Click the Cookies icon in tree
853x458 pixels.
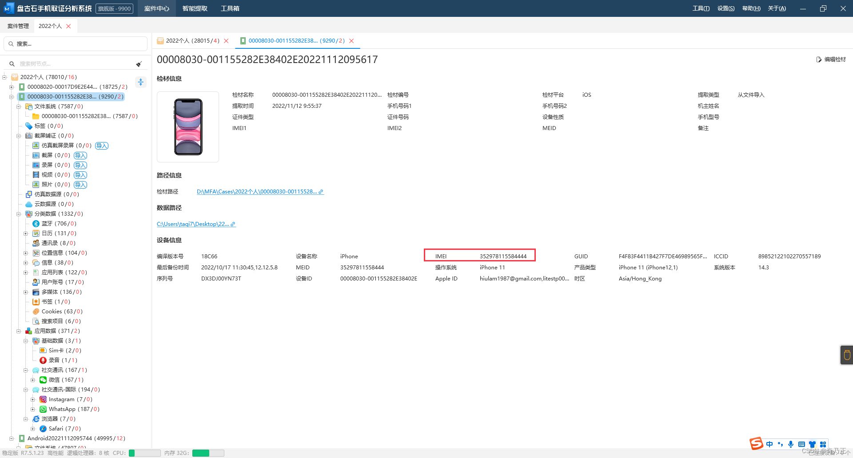coord(36,312)
